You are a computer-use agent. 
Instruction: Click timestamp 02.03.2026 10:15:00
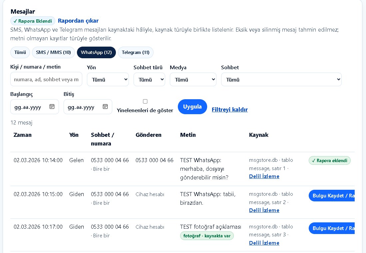38,194
